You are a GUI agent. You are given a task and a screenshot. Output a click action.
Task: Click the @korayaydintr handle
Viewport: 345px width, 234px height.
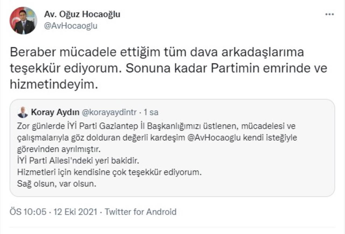click(x=109, y=112)
